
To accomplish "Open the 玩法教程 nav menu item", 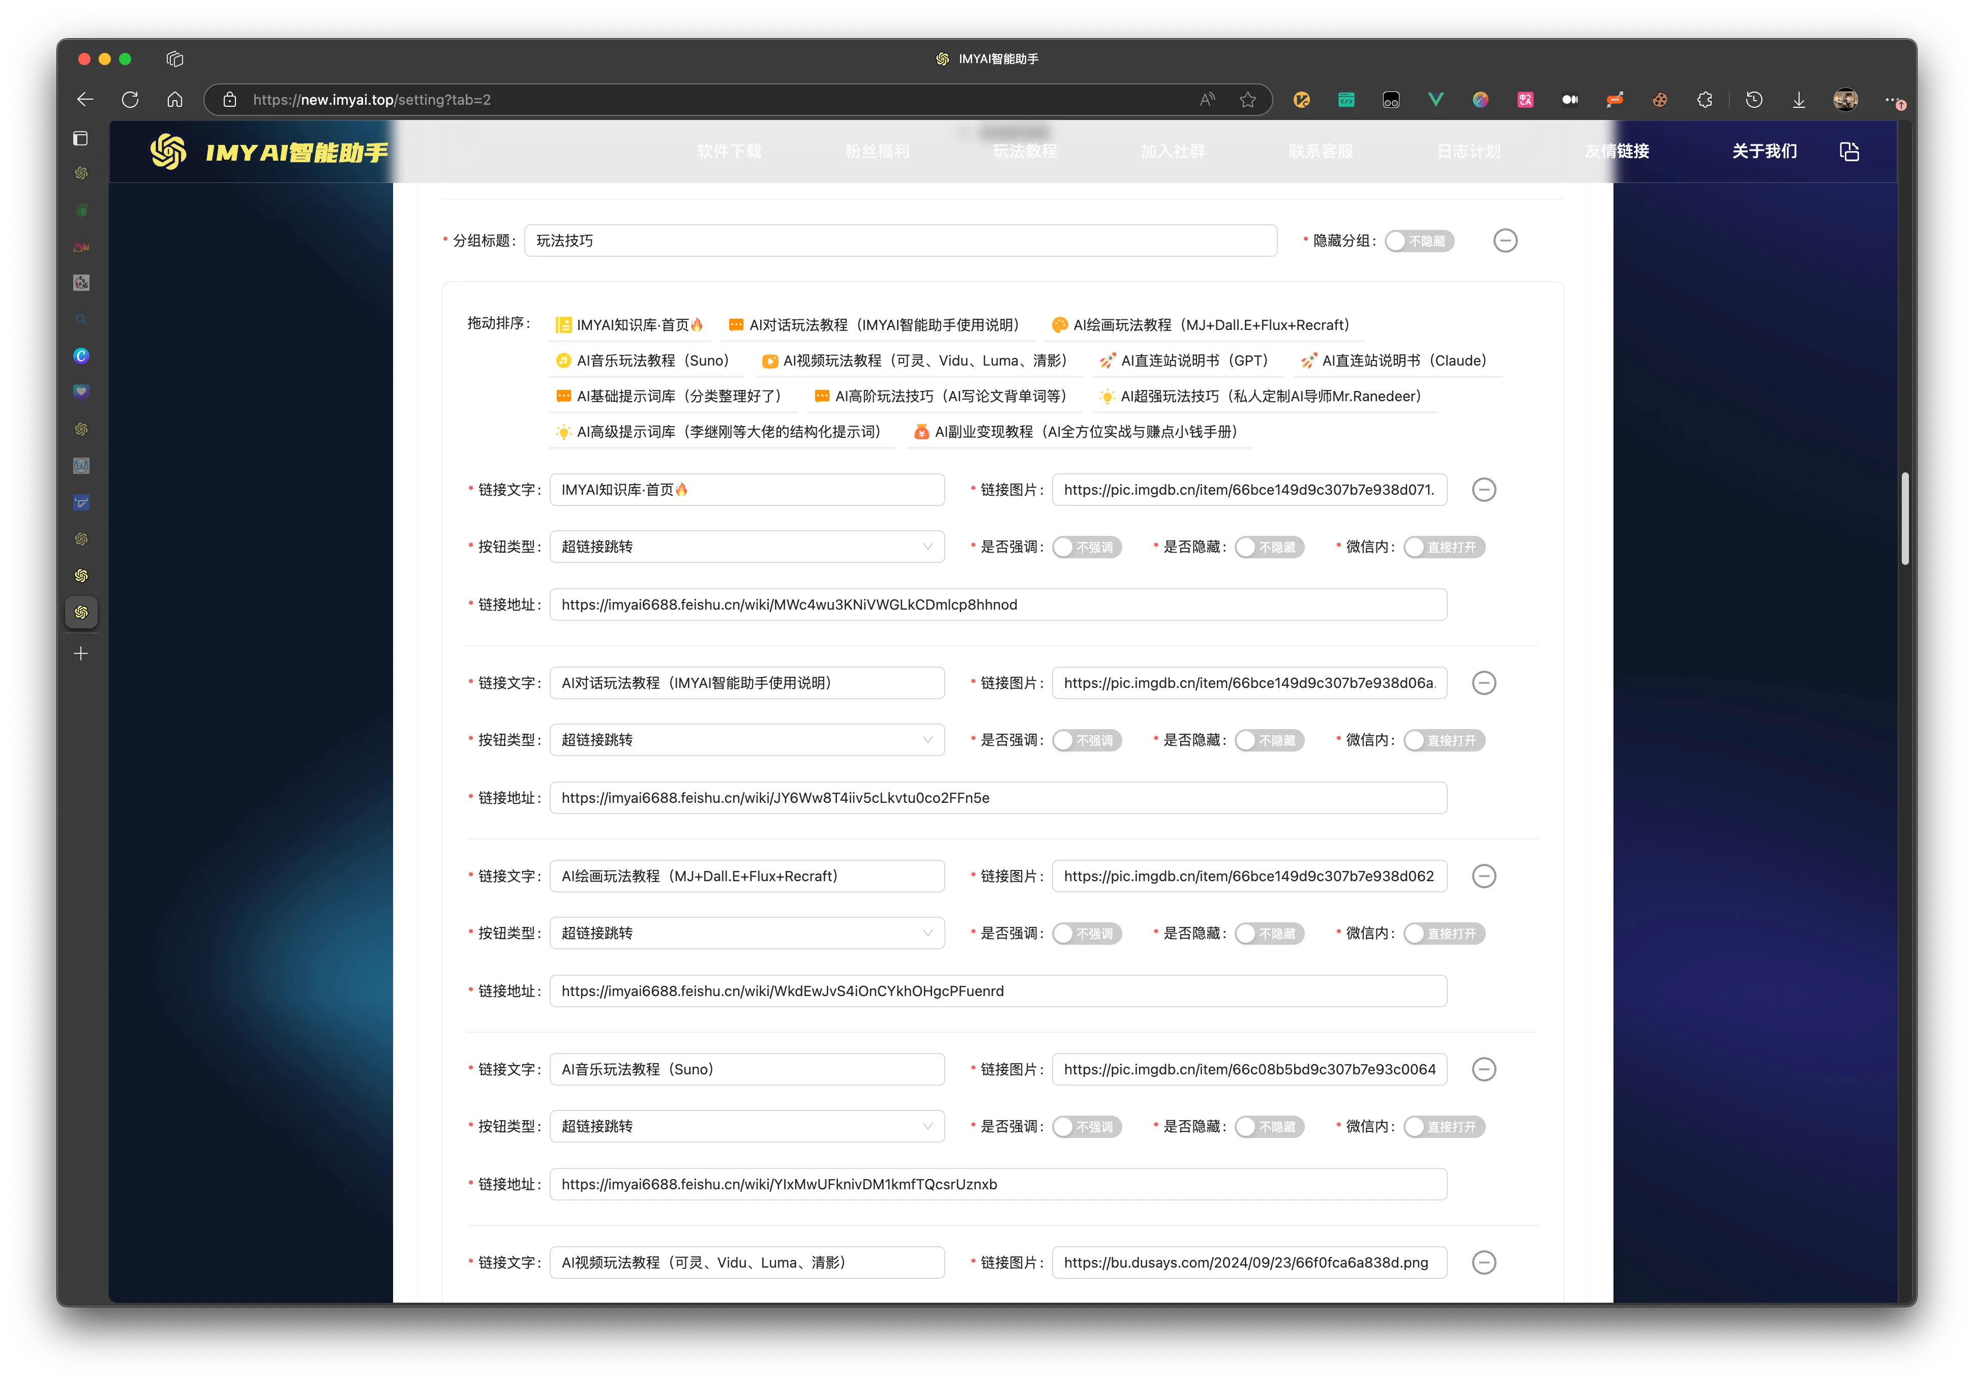I will 1025,151.
